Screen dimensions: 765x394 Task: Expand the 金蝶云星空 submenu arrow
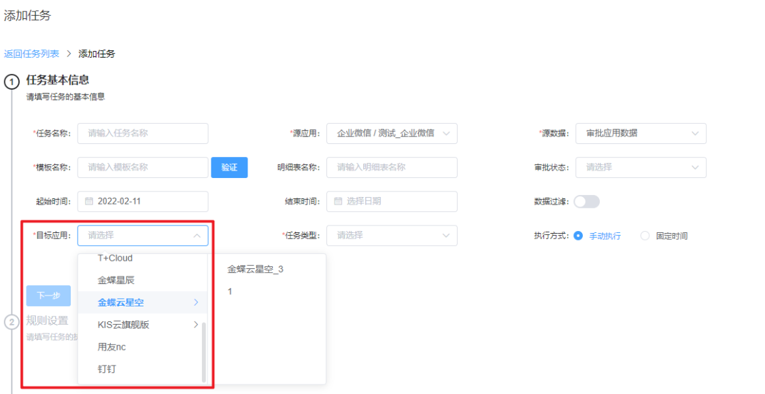click(196, 303)
